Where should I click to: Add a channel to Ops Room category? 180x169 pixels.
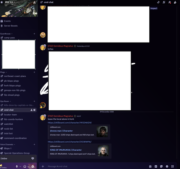34,101
